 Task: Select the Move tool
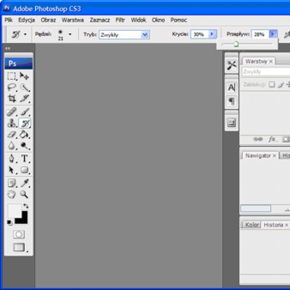tap(24, 76)
